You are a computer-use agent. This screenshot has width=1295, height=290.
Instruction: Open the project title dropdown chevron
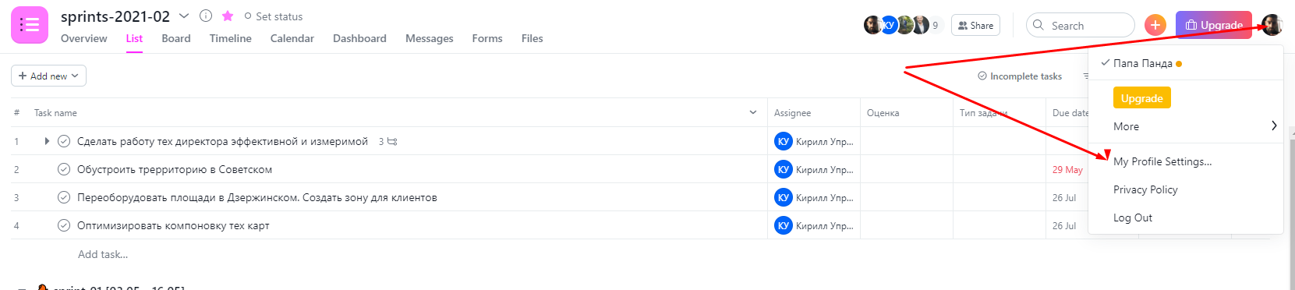coord(184,16)
